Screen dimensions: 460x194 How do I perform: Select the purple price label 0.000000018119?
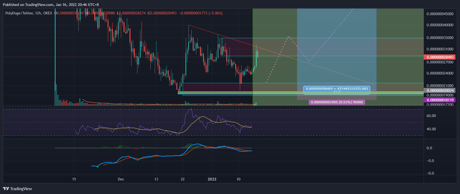pos(440,100)
